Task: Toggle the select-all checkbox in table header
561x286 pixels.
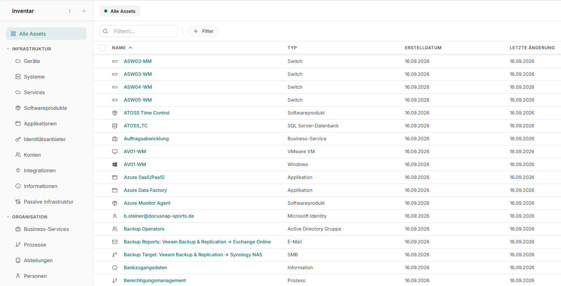Action: pyautogui.click(x=103, y=48)
